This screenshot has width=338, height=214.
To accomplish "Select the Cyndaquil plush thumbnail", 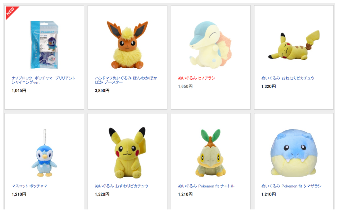I will (x=210, y=45).
